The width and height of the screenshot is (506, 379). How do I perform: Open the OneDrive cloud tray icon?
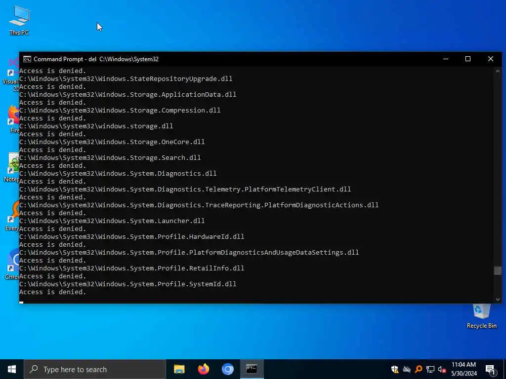coord(407,369)
